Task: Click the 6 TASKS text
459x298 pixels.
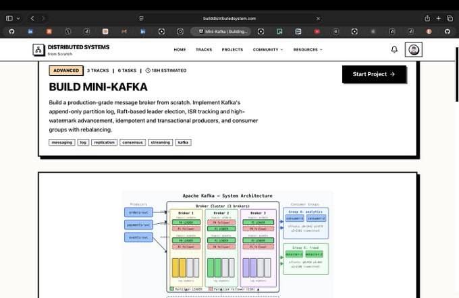Action: click(x=127, y=71)
